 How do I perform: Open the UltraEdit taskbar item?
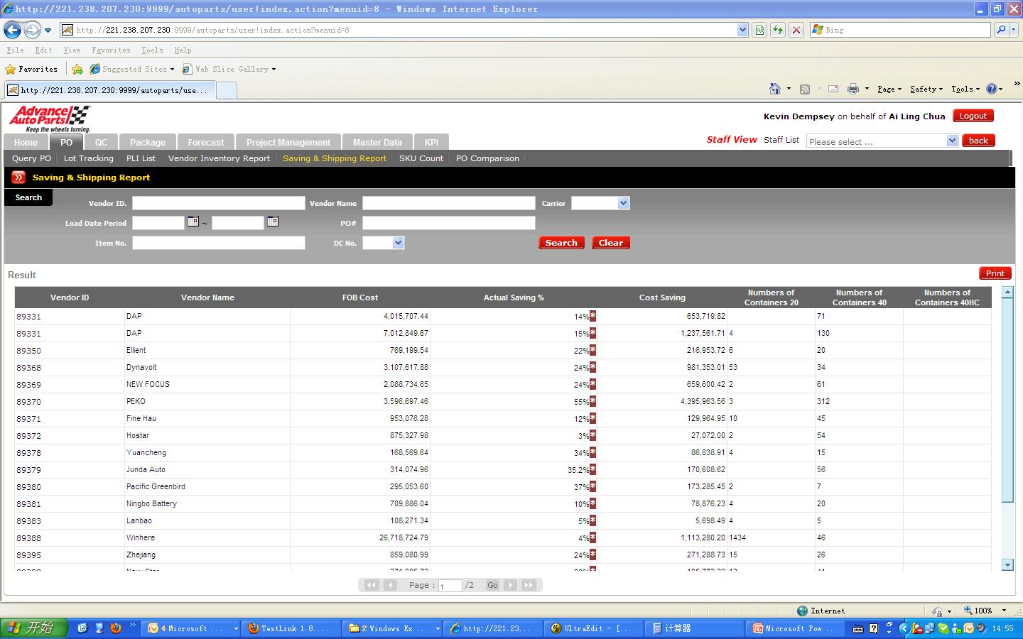coord(593,628)
